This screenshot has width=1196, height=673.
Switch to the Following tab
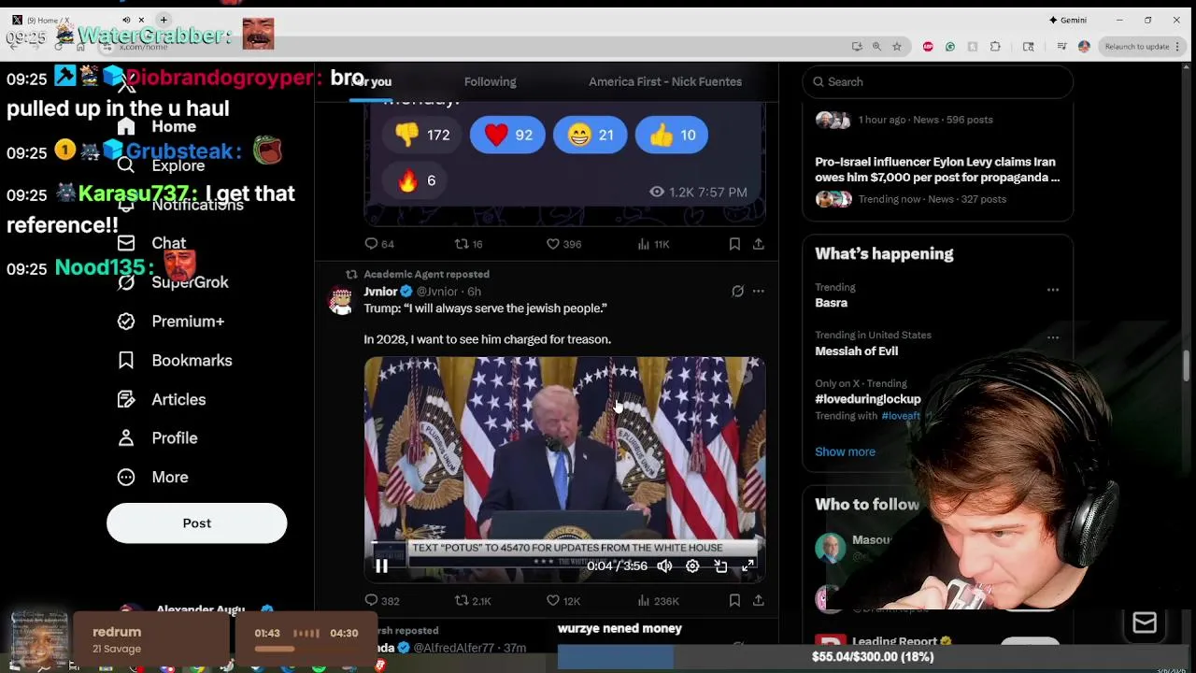490,82
